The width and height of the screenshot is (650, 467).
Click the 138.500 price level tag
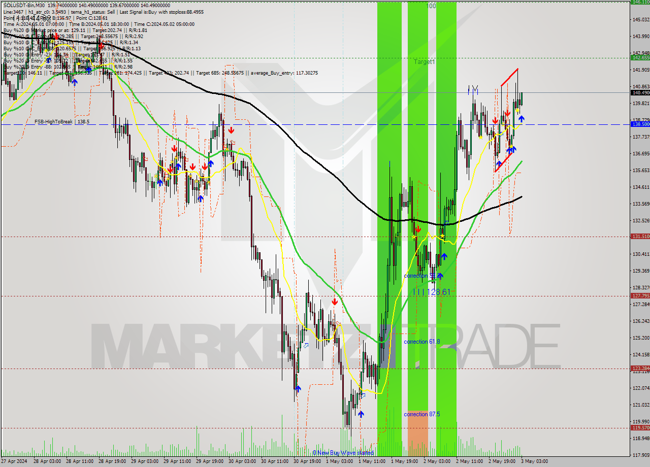pos(640,124)
